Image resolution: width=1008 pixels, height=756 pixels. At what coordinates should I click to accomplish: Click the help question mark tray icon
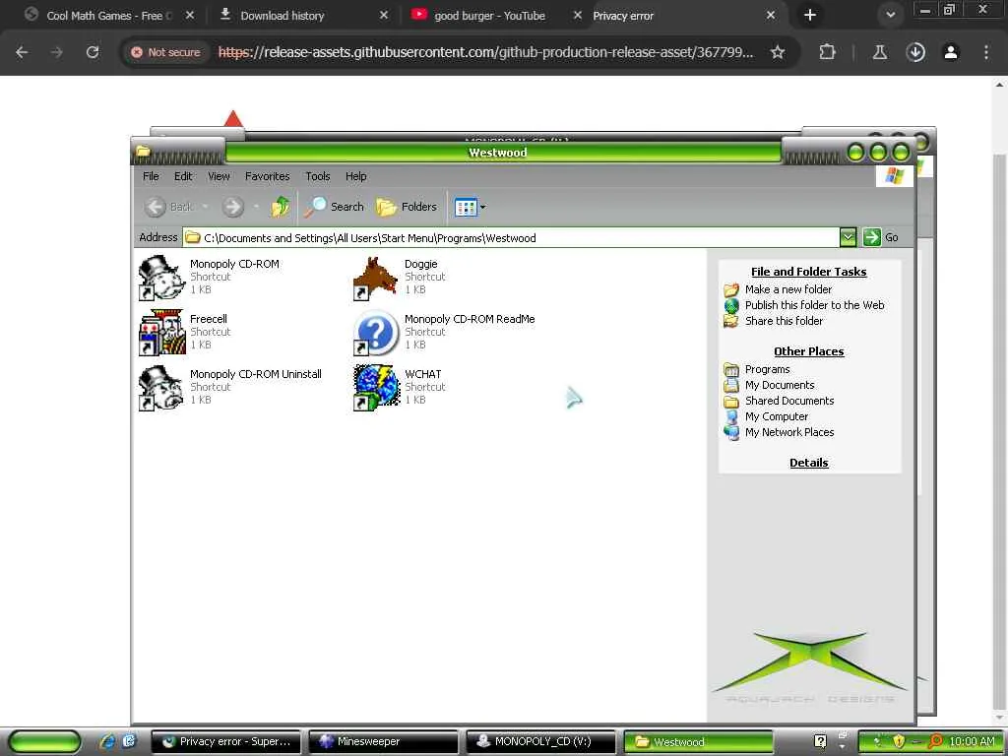(x=820, y=741)
